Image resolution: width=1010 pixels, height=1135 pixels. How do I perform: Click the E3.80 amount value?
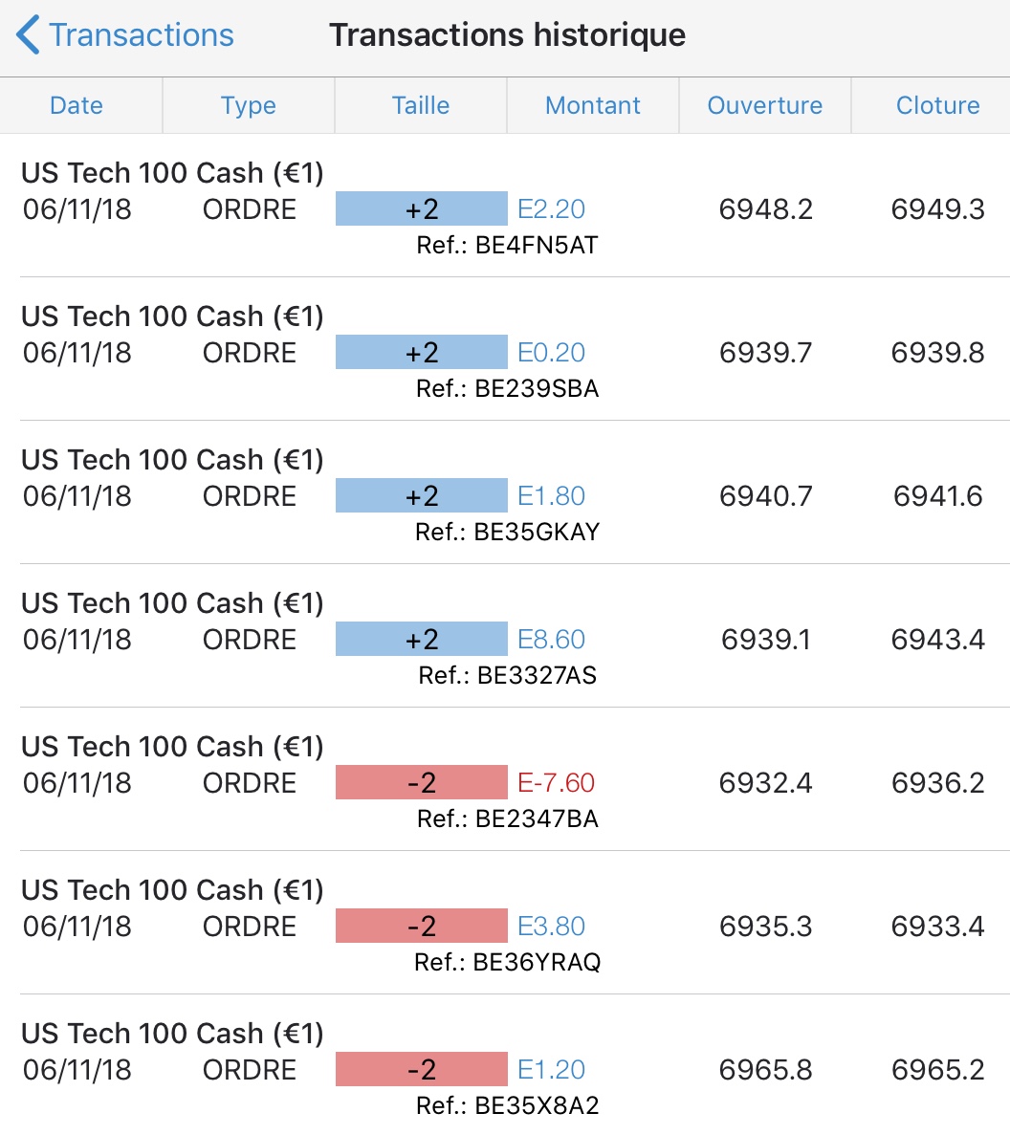(551, 927)
